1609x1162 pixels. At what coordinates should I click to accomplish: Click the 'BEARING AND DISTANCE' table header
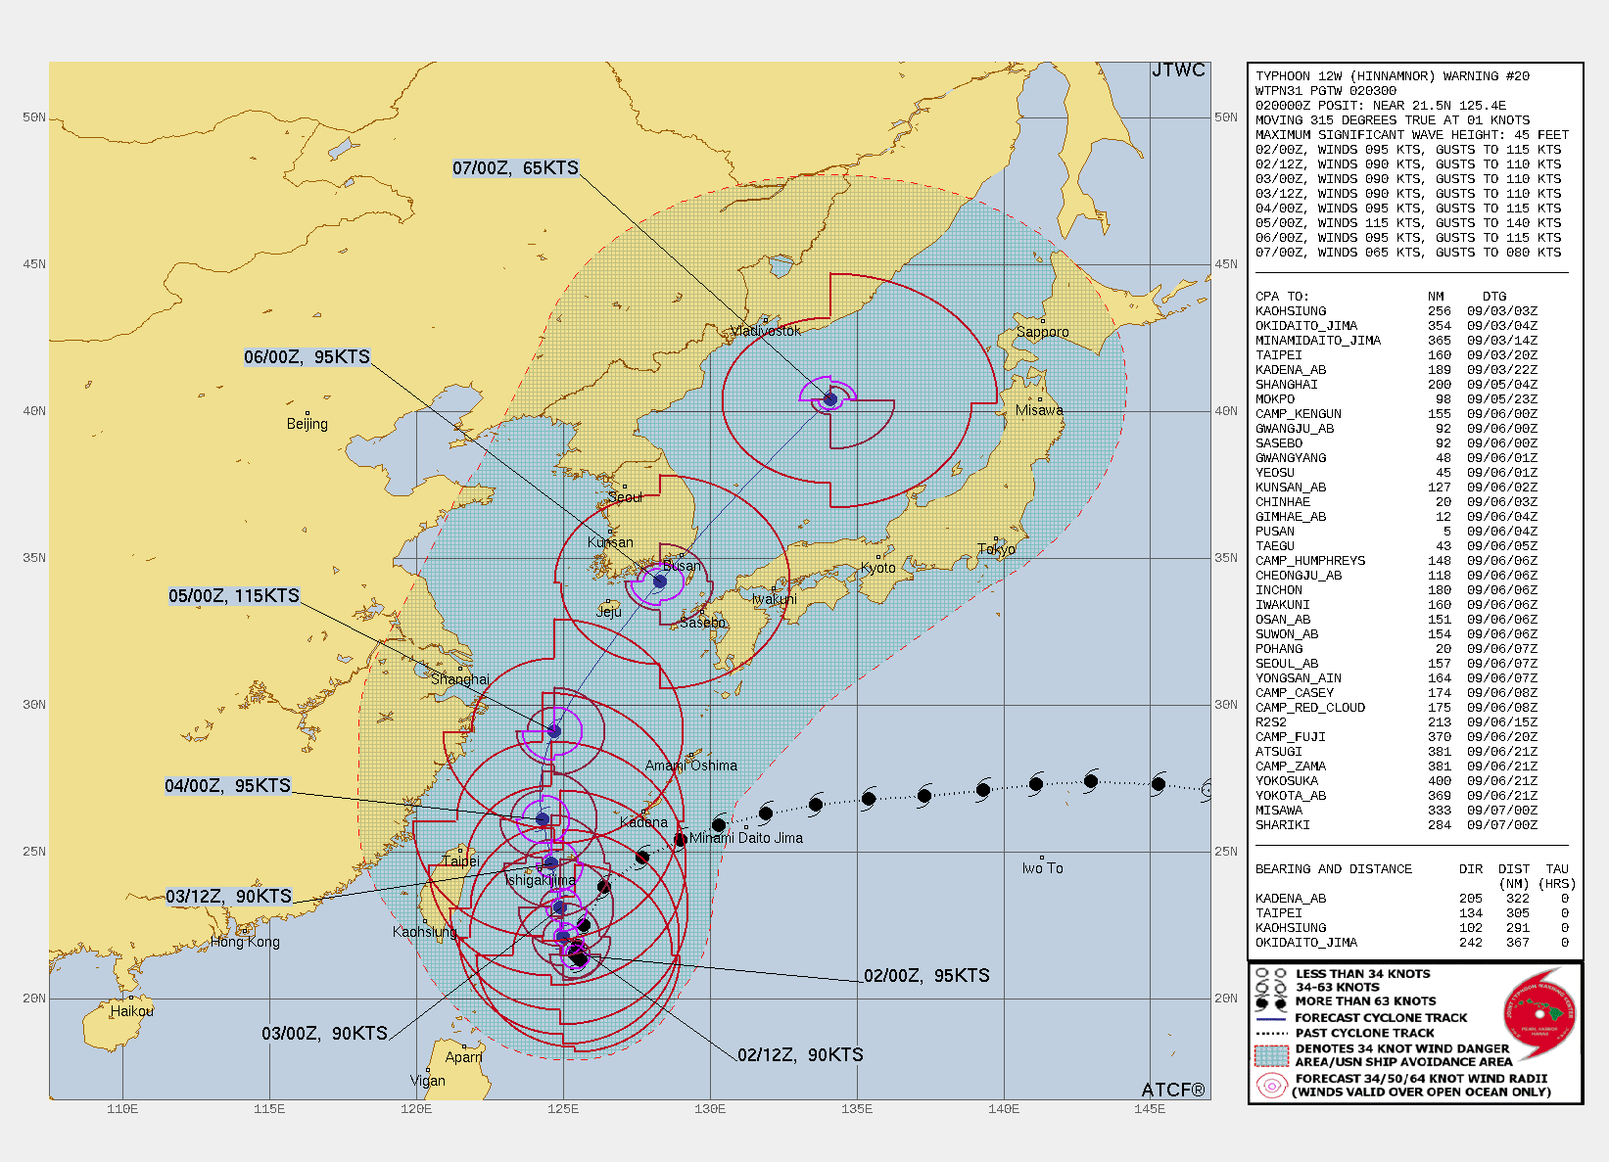pyautogui.click(x=1334, y=869)
